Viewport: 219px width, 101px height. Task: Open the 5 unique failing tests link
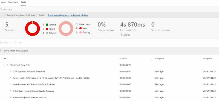(x=68, y=15)
